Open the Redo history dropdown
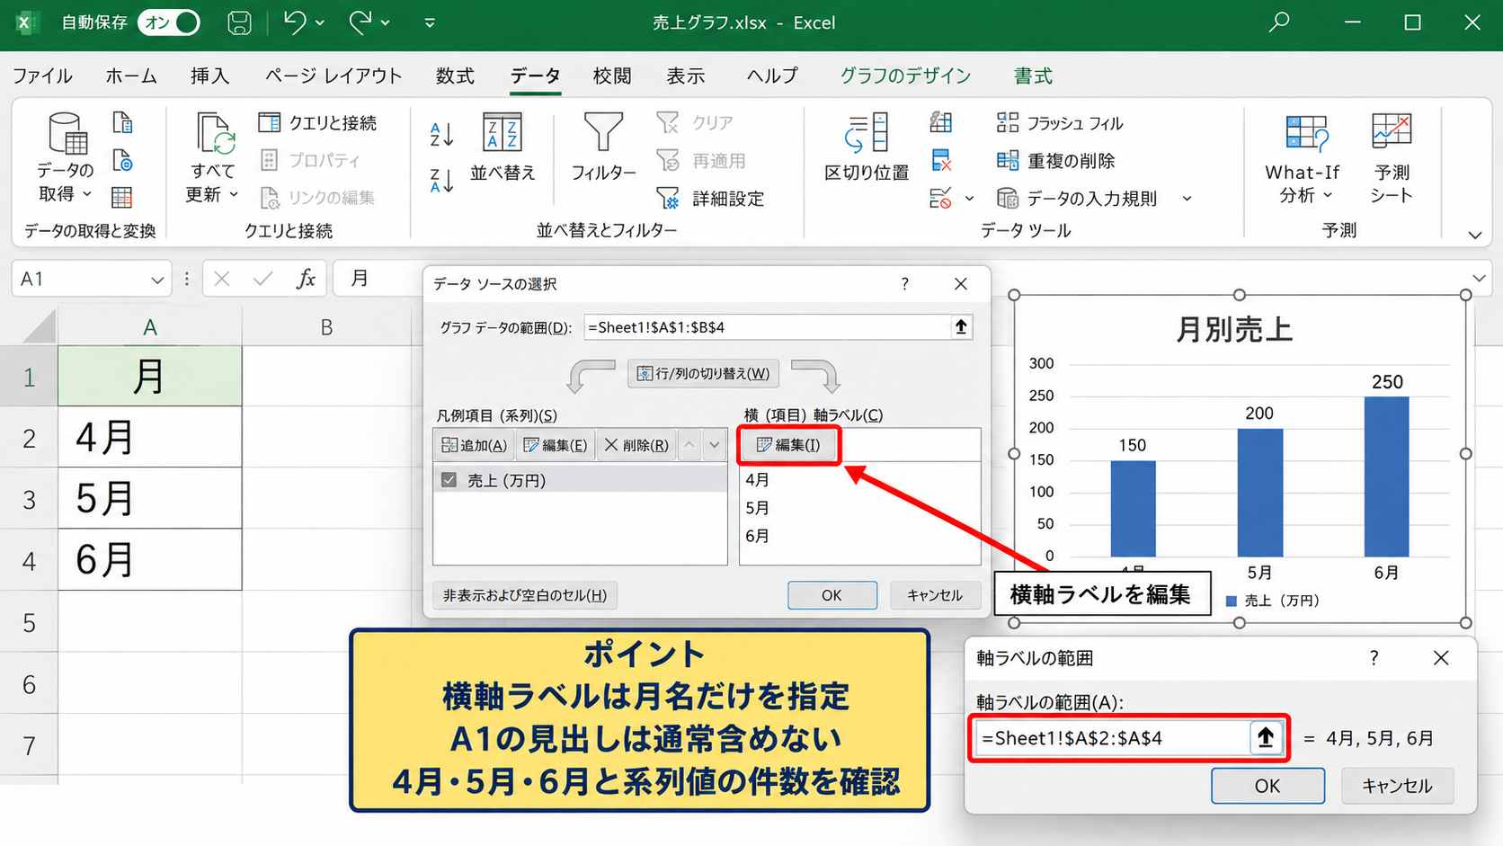Image resolution: width=1503 pixels, height=846 pixels. coord(386,23)
